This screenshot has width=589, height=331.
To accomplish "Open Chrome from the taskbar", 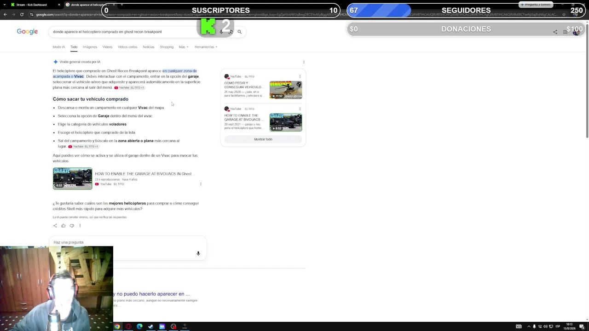I will [117, 326].
